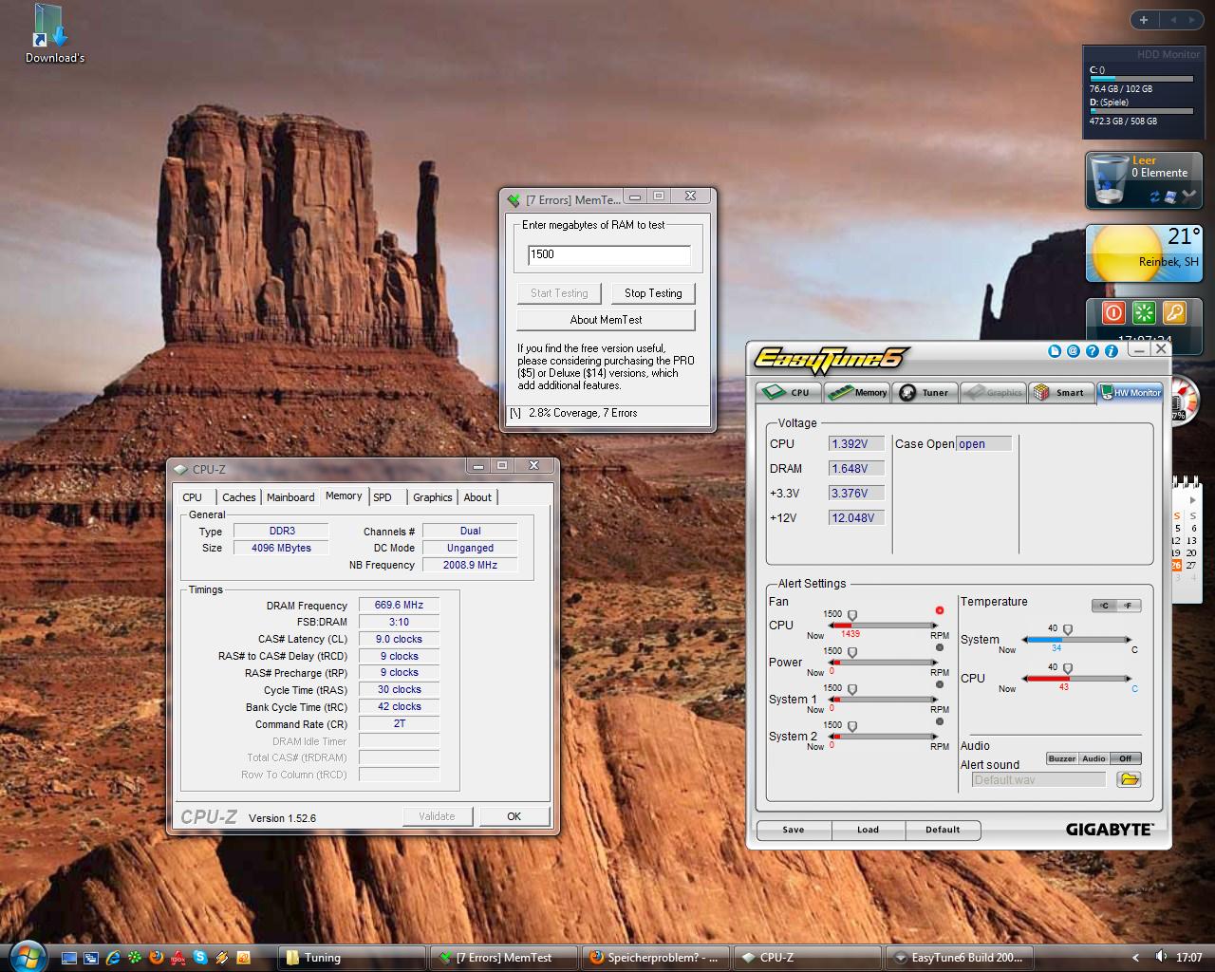Switch to EasyTune6 CPU tab
The height and width of the screenshot is (972, 1215).
point(789,392)
